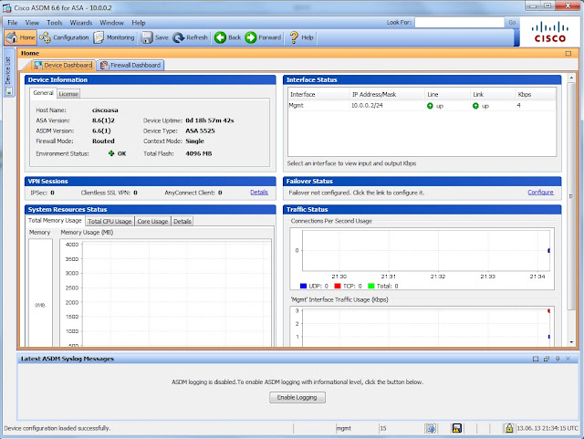Click the status bar device connection icon
The height and width of the screenshot is (439, 584).
[431, 429]
